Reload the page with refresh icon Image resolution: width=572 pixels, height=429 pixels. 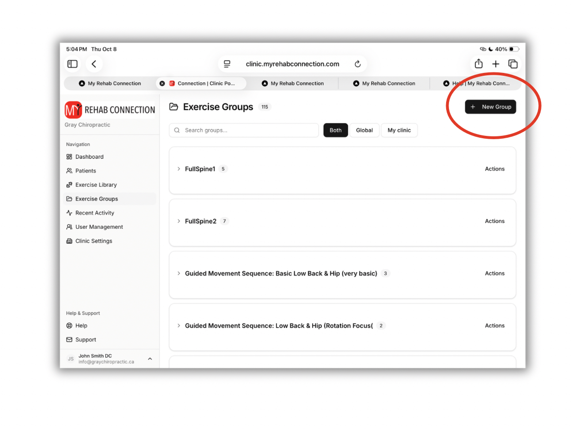pyautogui.click(x=357, y=64)
